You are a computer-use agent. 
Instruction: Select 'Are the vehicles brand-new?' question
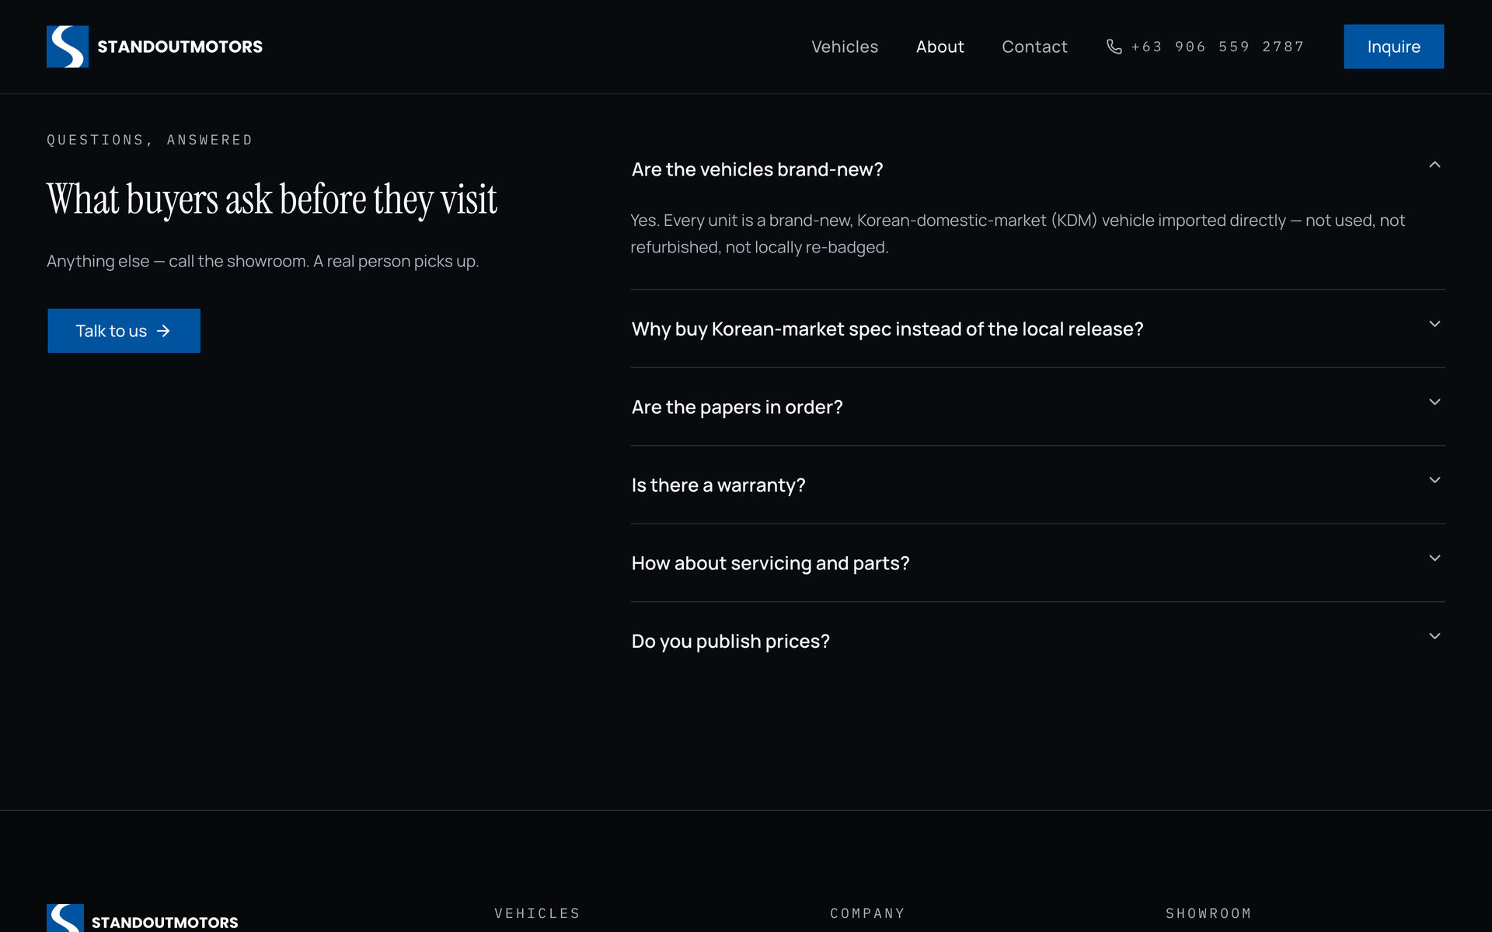[757, 169]
